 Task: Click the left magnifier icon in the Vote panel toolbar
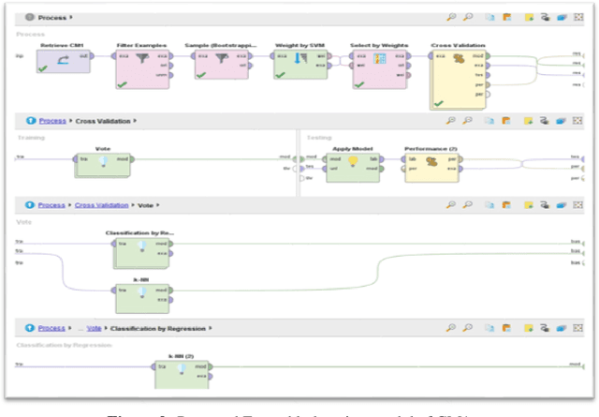[x=451, y=204]
